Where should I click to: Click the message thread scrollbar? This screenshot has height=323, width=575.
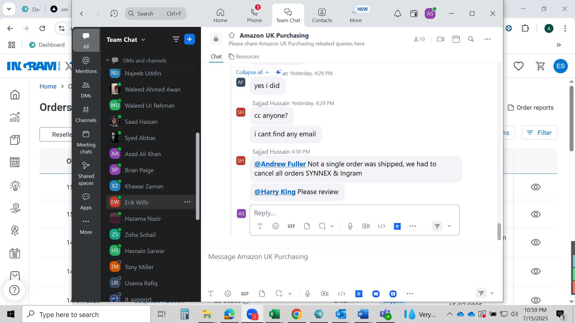point(499,231)
